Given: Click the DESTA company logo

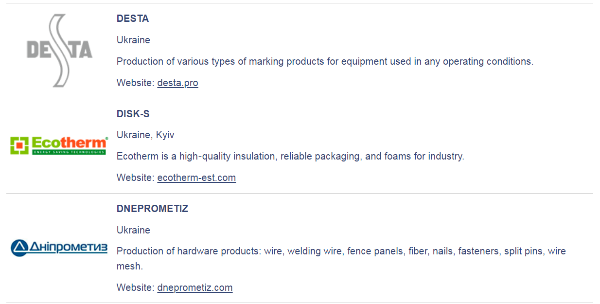Looking at the screenshot, I should [59, 51].
